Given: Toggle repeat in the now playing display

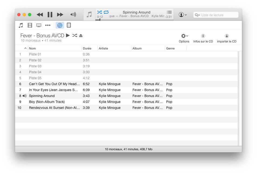Looking at the screenshot, I should pos(106,12).
